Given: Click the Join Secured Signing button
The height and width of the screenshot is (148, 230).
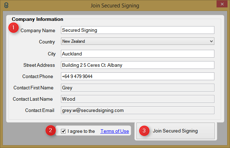Looking at the screenshot, I should tap(175, 131).
